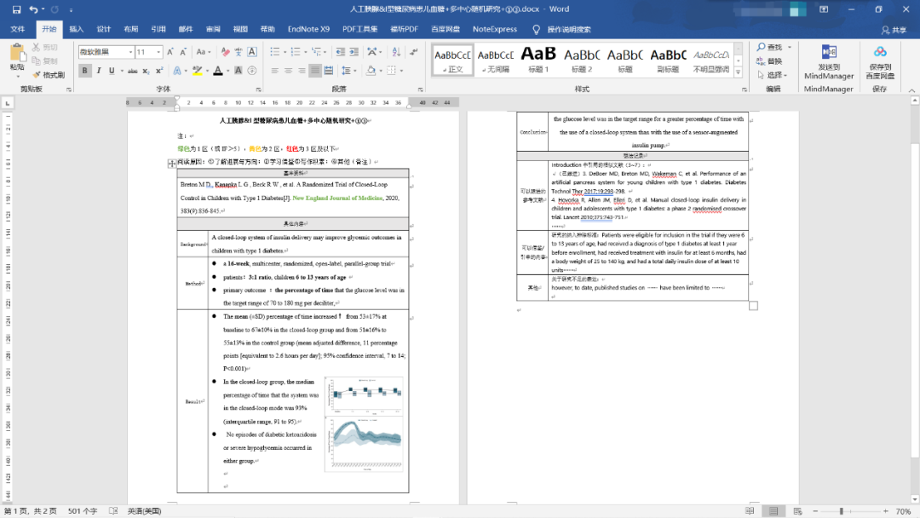Apply the No Spacing (无间隔) style
The height and width of the screenshot is (518, 920).
click(x=495, y=60)
